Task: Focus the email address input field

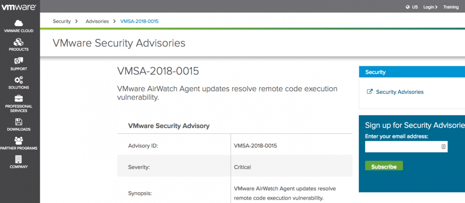Action: (x=406, y=146)
